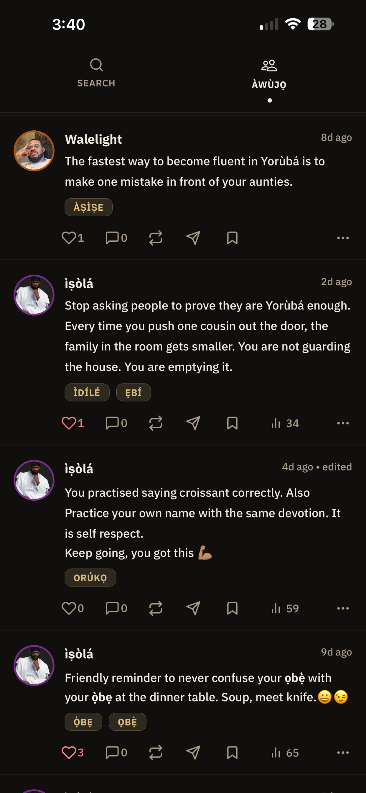366x793 pixels.
Task: View stats showing 59 views
Action: 285,608
